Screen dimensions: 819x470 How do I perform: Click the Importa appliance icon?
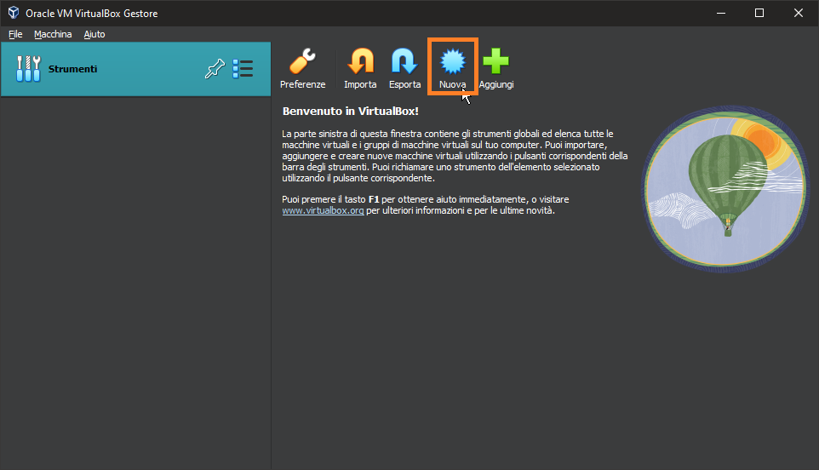point(360,61)
